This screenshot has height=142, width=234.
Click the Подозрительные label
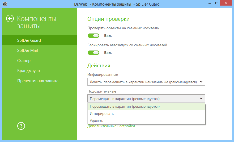tap(102, 91)
